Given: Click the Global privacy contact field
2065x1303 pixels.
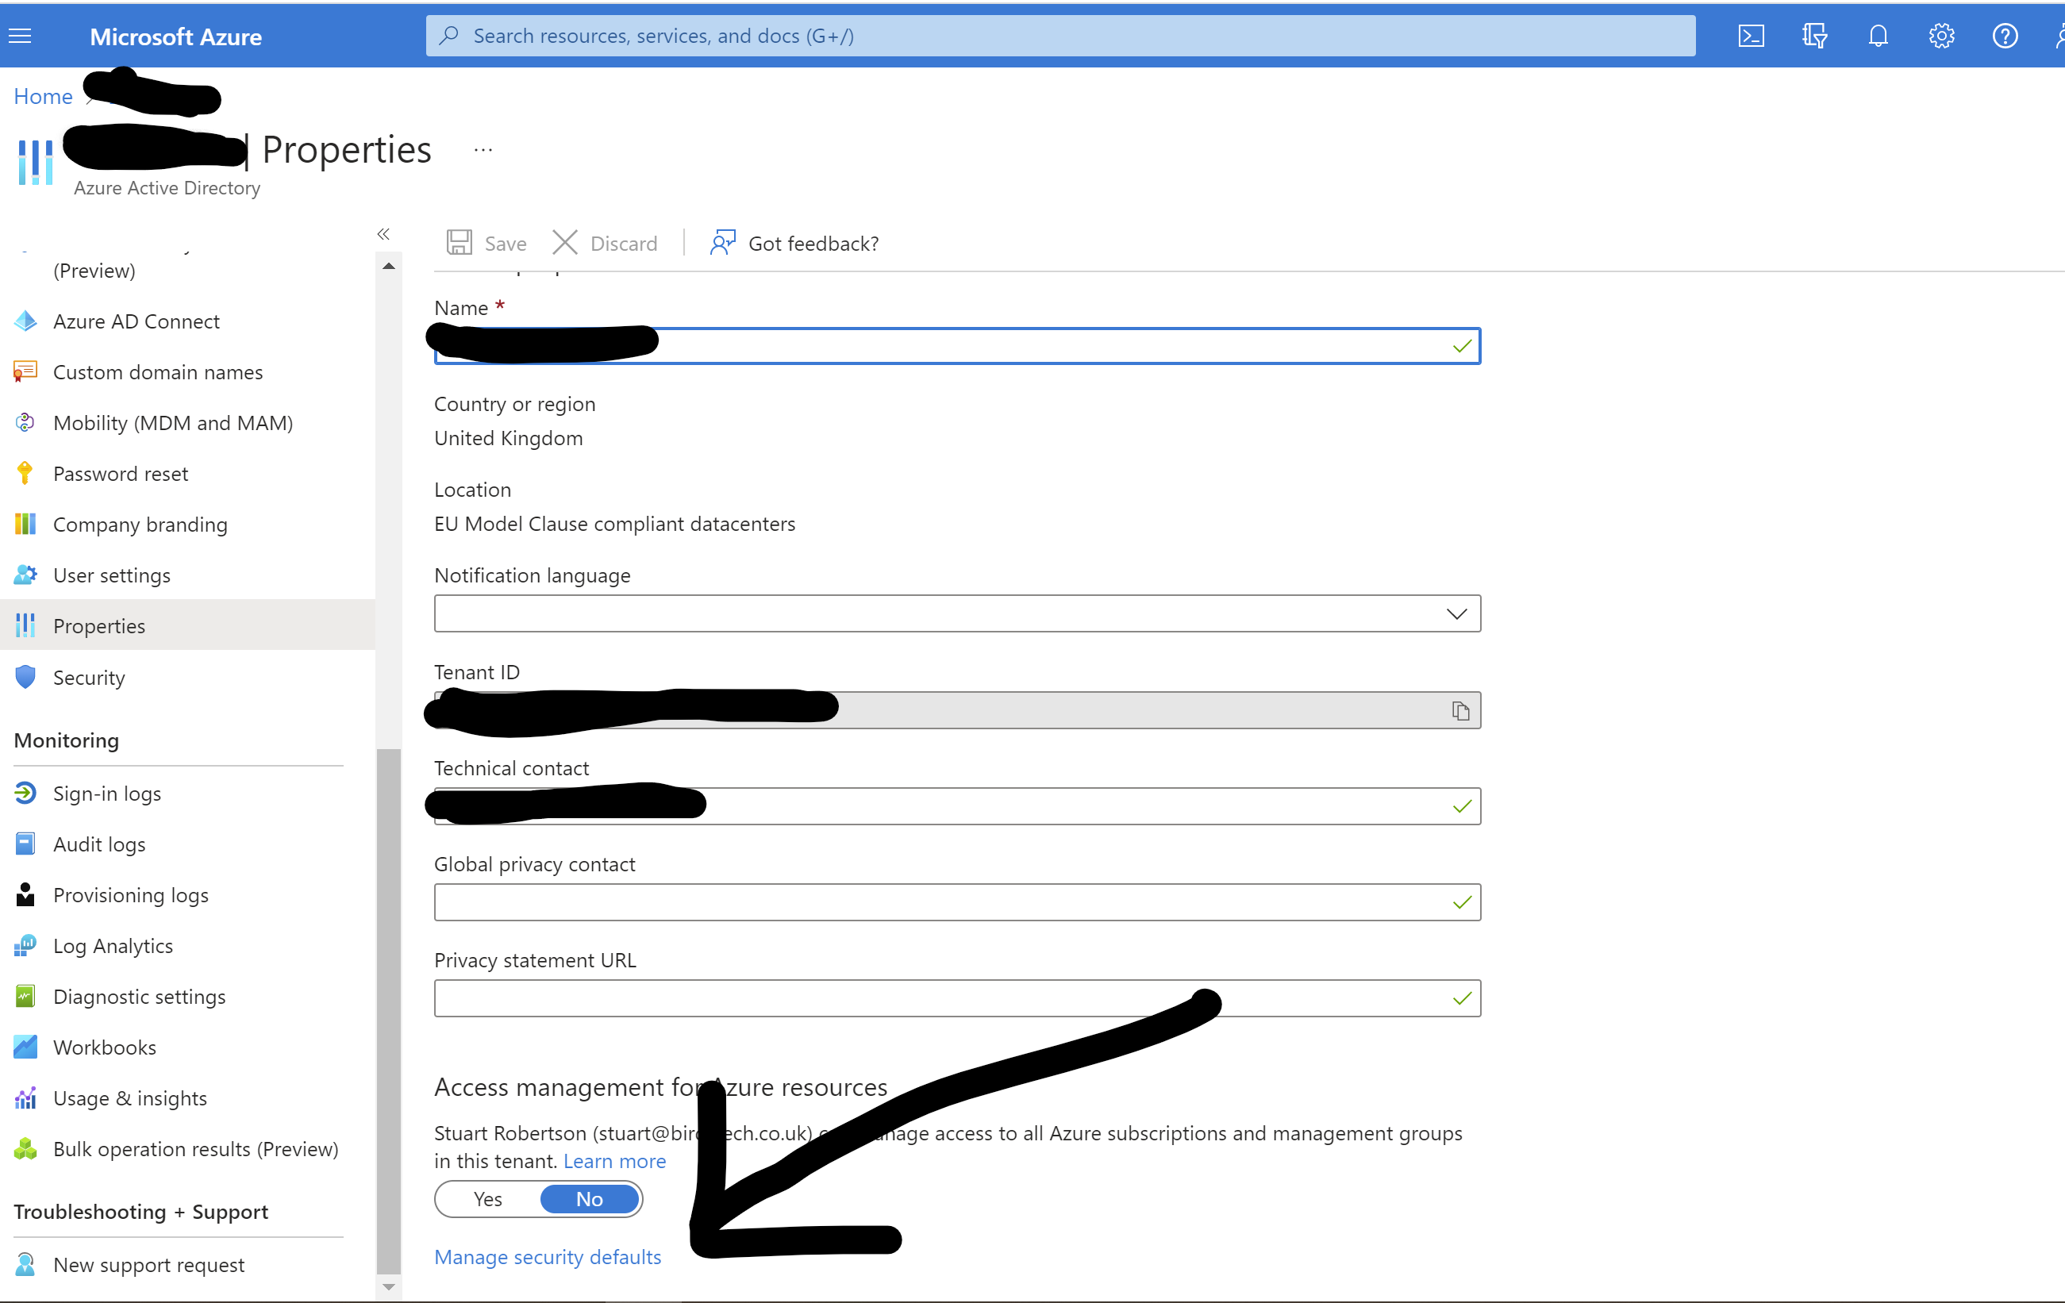Looking at the screenshot, I should click(957, 901).
